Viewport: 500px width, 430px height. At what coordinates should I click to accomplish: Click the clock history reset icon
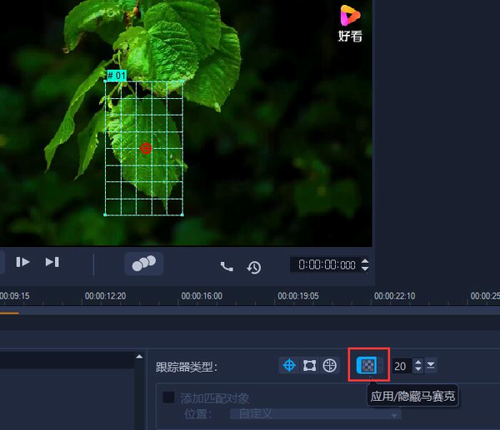(254, 266)
